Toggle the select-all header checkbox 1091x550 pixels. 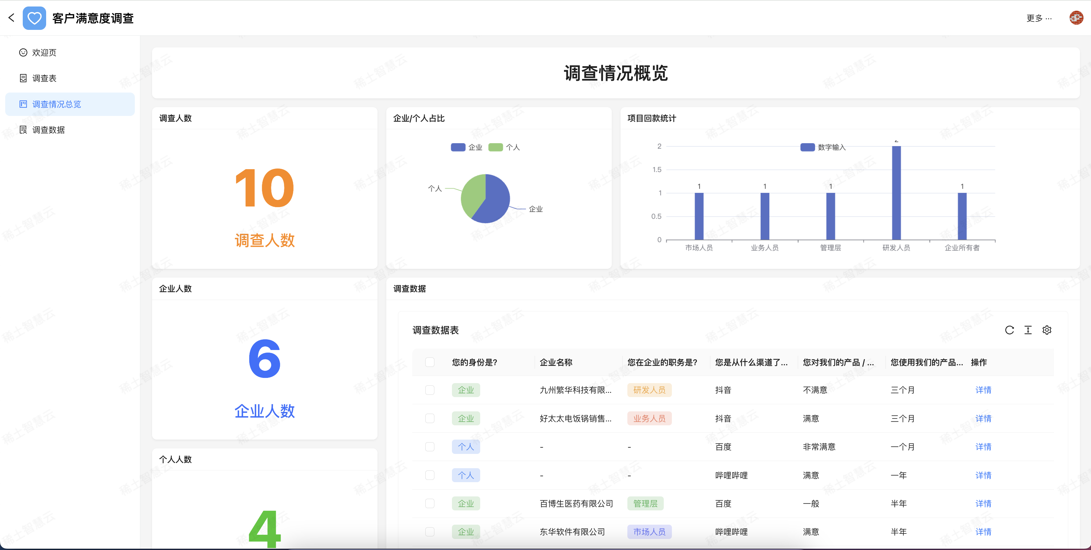click(x=430, y=362)
